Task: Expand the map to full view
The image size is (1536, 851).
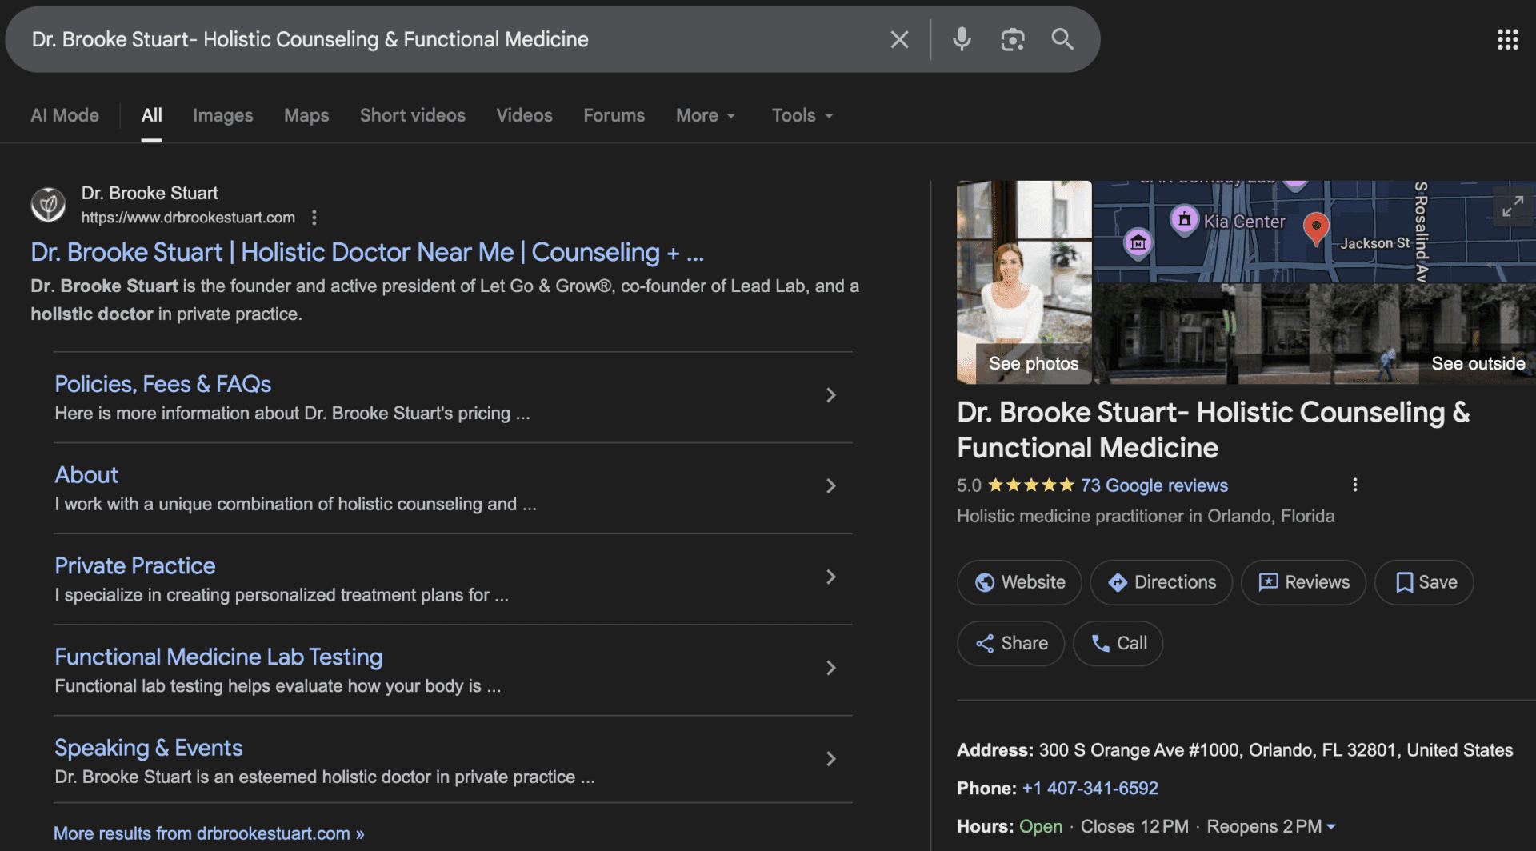Action: (1512, 207)
